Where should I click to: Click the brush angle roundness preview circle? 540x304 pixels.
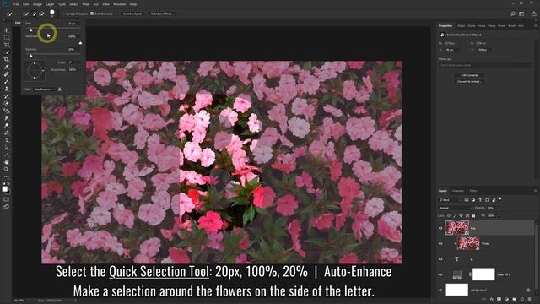35,70
